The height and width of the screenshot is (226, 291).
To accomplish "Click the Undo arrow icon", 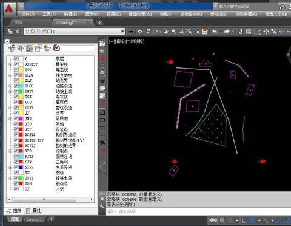I will tap(215, 32).
